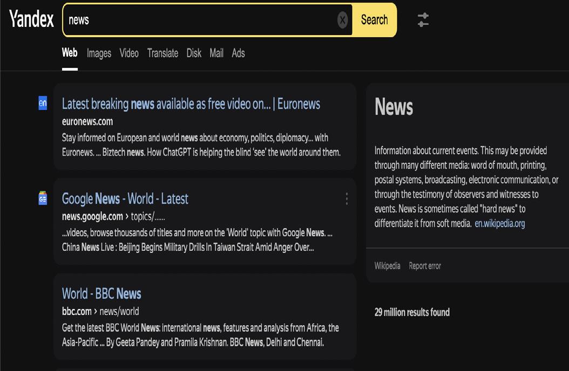The width and height of the screenshot is (569, 371).
Task: Open the Yandex logo homepage
Action: click(31, 19)
